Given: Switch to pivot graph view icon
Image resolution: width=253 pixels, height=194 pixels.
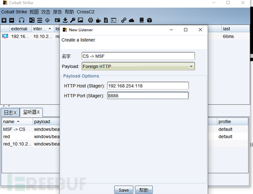Looking at the screenshot, I should 32,20.
